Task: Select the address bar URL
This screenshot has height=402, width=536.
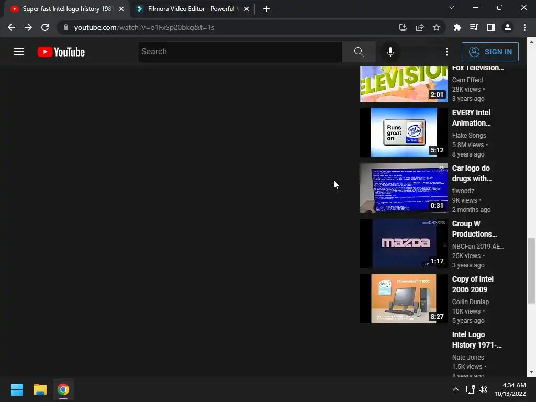Action: coord(144,27)
